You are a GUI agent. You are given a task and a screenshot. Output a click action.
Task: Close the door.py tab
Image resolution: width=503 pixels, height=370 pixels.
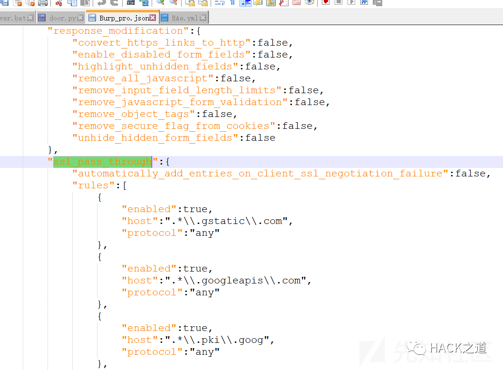80,18
